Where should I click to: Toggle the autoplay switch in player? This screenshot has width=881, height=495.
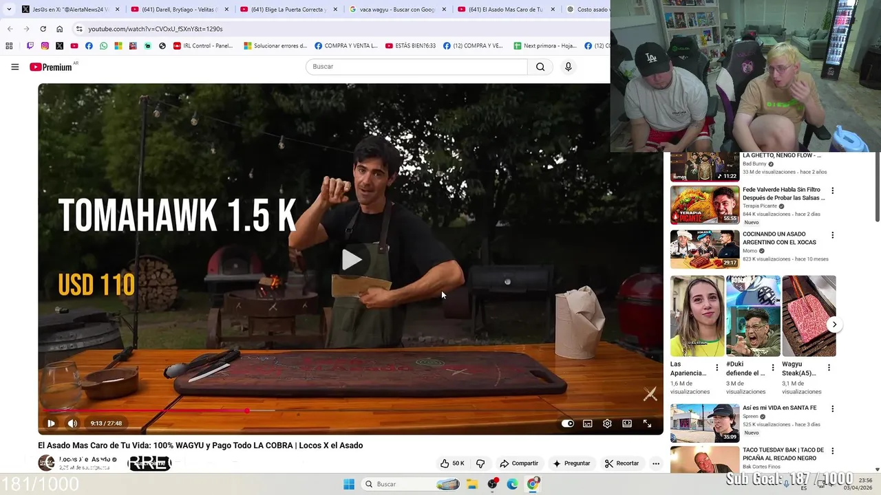pyautogui.click(x=568, y=423)
